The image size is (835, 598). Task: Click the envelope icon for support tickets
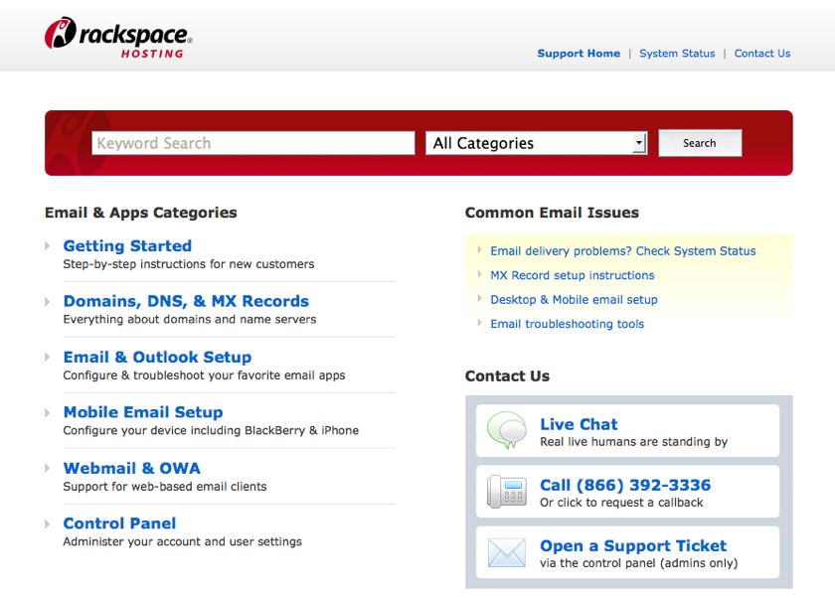507,552
